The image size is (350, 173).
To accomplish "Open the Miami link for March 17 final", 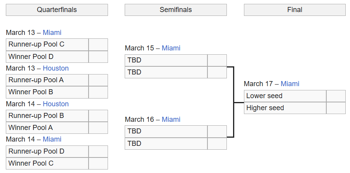I will [290, 84].
